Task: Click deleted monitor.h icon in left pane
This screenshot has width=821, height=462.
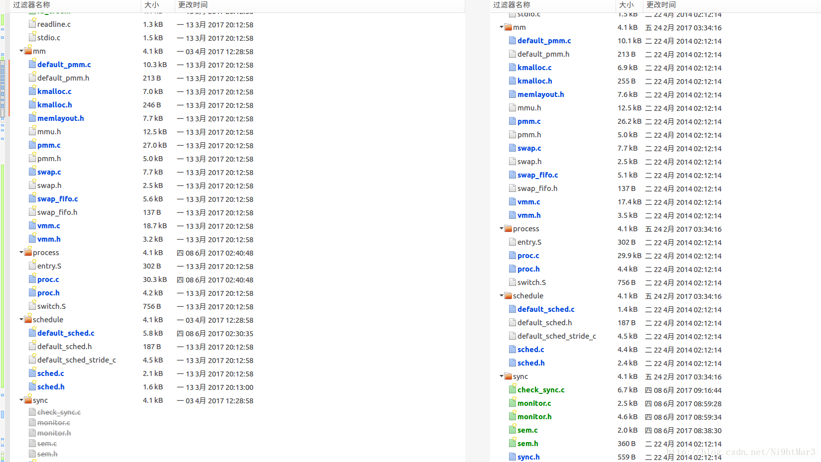Action: [32, 433]
